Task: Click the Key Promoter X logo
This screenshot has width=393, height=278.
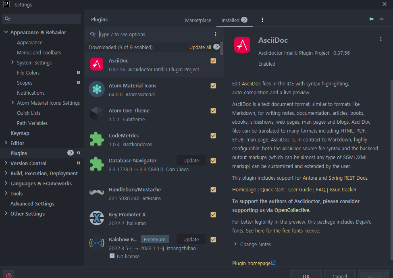Action: [97, 218]
